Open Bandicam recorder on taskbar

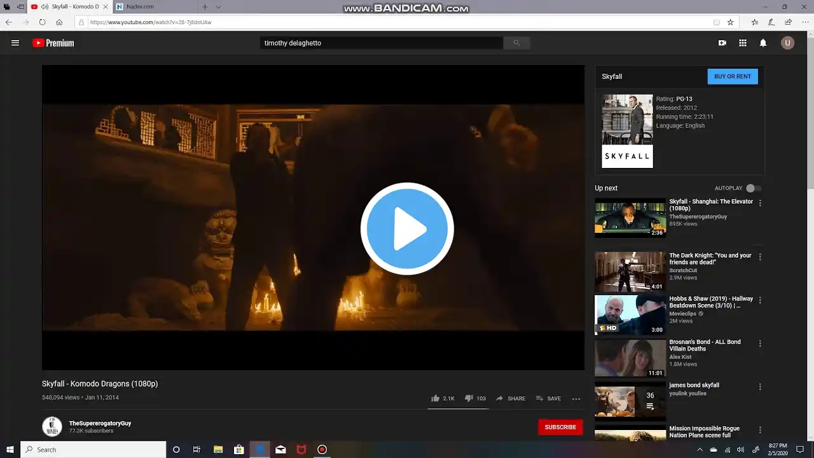[x=322, y=450]
